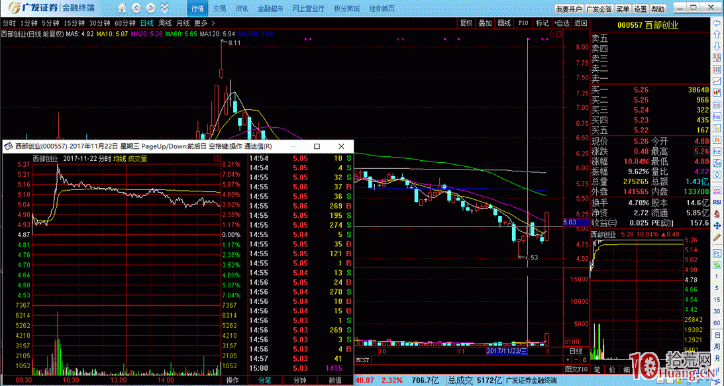Switch chart to 60分钟 period
Image resolution: width=724 pixels, height=386 pixels.
coord(125,23)
